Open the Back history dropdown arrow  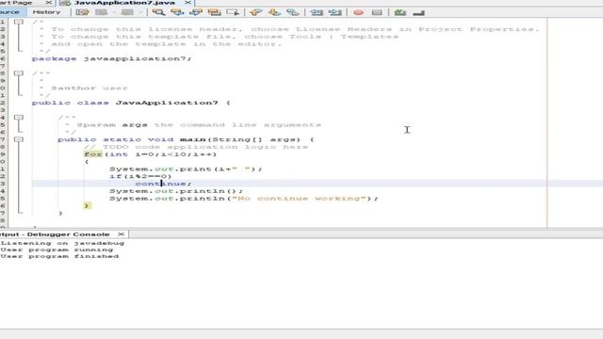[x=114, y=12]
